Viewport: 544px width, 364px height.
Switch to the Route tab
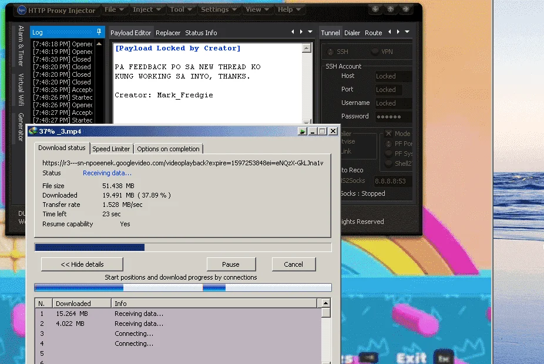pos(373,33)
